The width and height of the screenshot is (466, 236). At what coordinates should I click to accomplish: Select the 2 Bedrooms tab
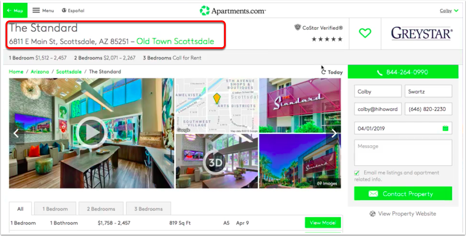tap(101, 209)
